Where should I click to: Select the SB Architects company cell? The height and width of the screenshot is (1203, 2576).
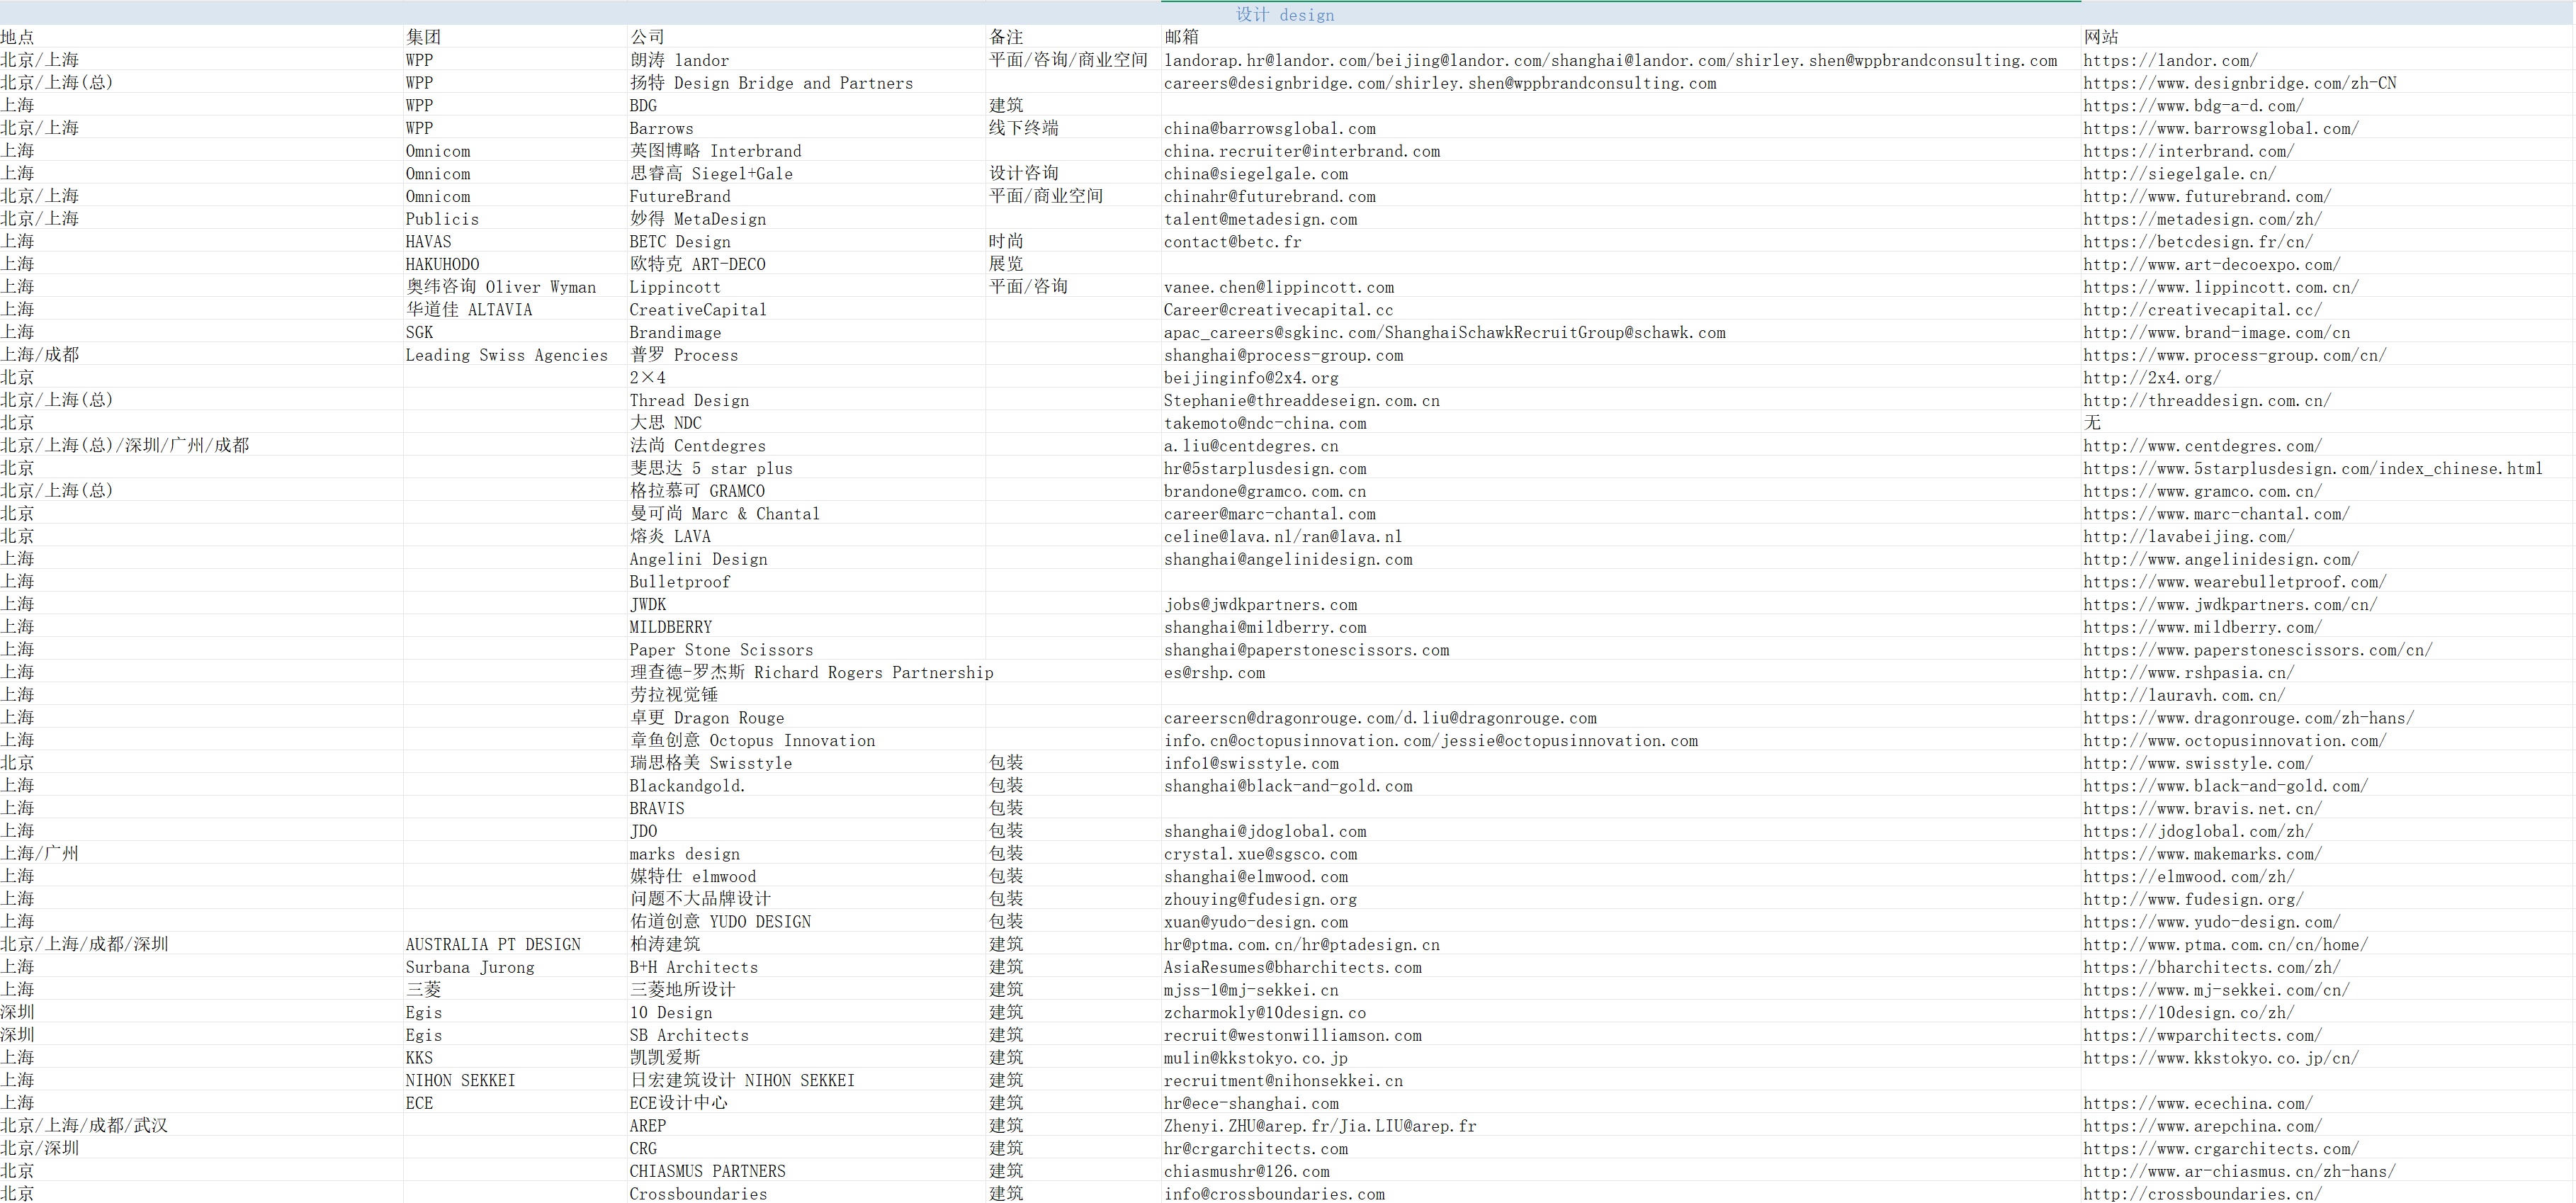coord(689,1035)
